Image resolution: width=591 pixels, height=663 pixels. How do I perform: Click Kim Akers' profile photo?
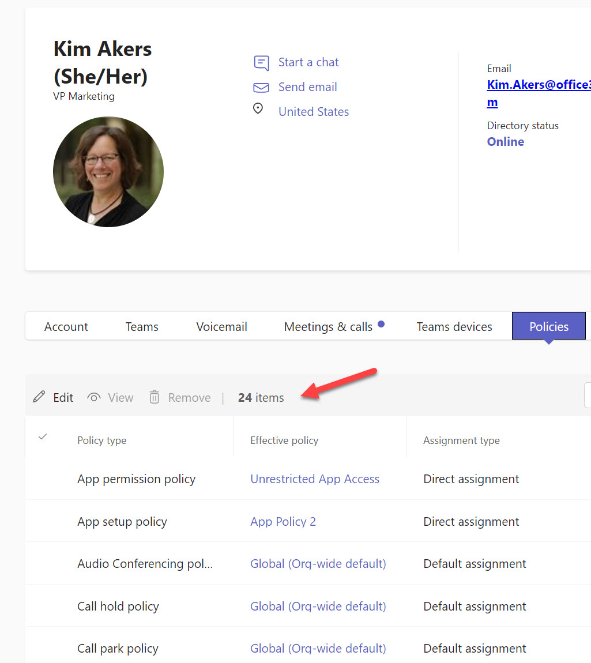tap(108, 171)
